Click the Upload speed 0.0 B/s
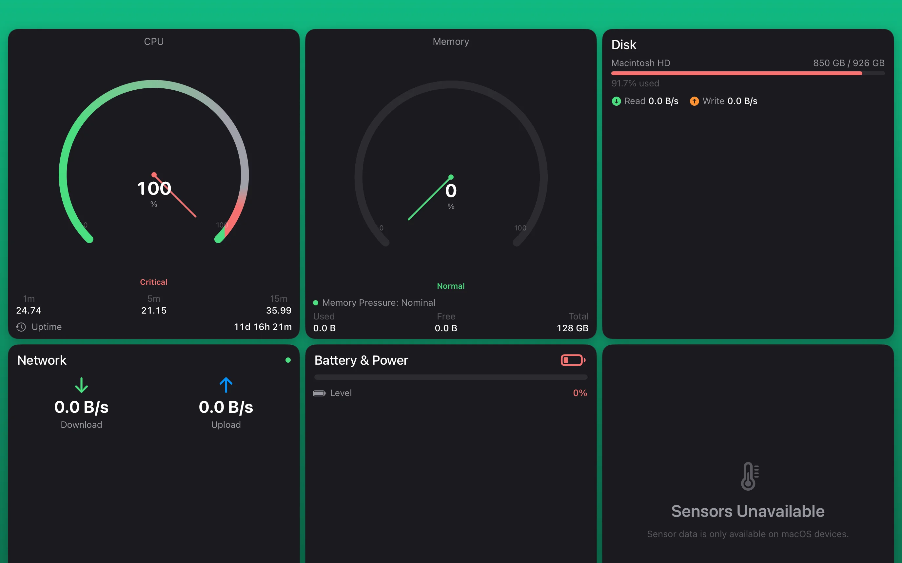Image resolution: width=902 pixels, height=563 pixels. (x=226, y=407)
